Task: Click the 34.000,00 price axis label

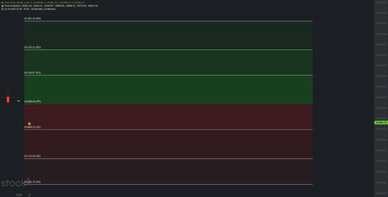Action: tap(381, 97)
